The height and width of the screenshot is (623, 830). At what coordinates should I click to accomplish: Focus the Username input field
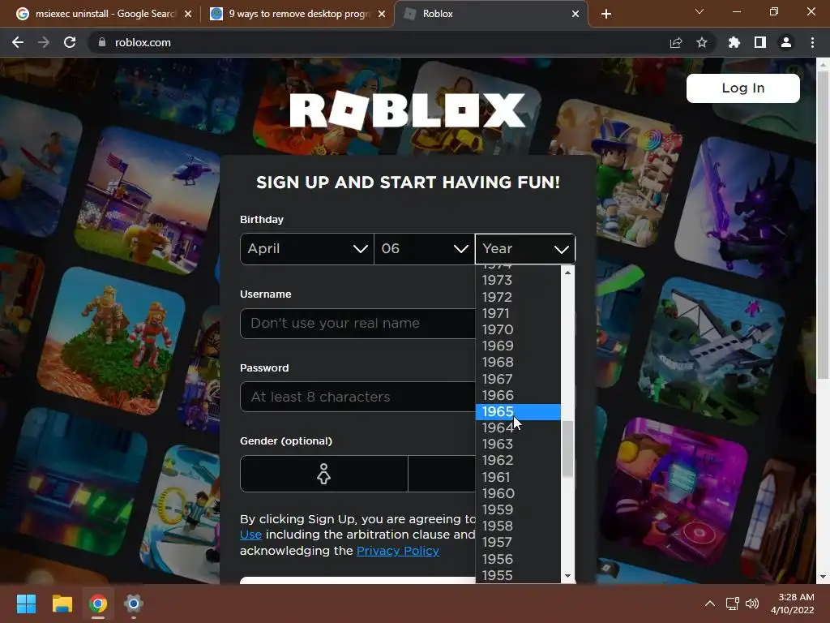357,323
